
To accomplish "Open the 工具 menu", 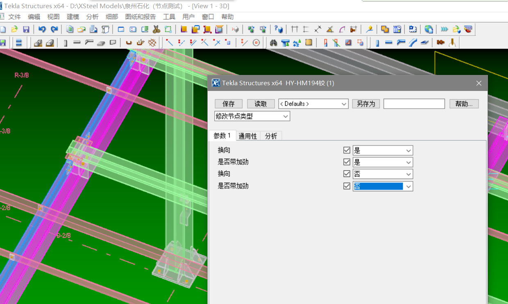I will tap(169, 17).
